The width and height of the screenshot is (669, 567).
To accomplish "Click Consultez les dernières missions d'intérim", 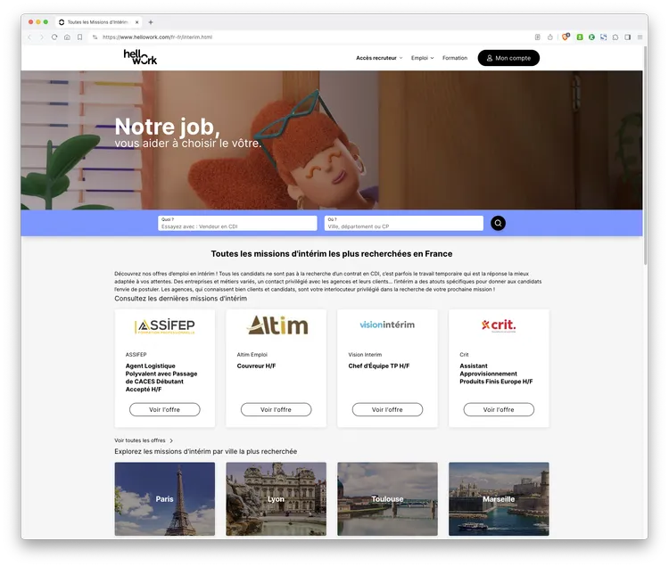I will 180,299.
